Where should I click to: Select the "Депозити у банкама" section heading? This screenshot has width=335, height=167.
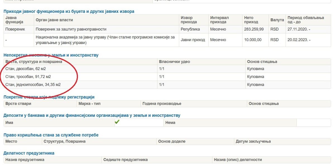(92, 115)
